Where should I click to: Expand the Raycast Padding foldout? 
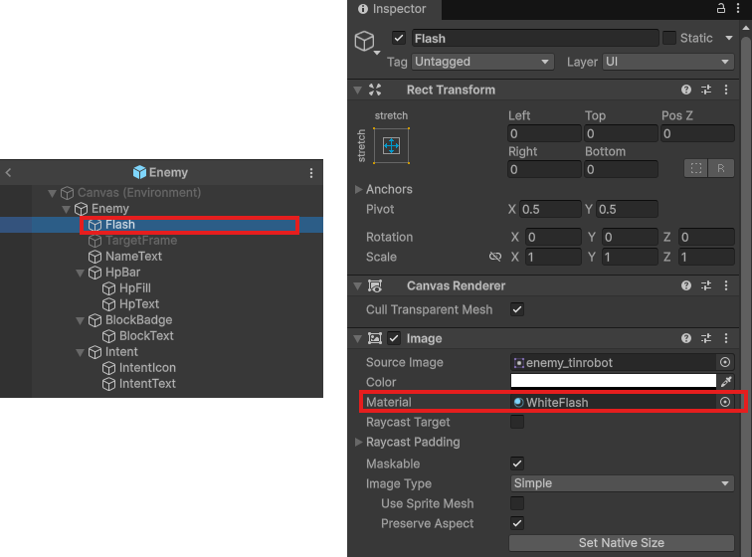[x=358, y=442]
